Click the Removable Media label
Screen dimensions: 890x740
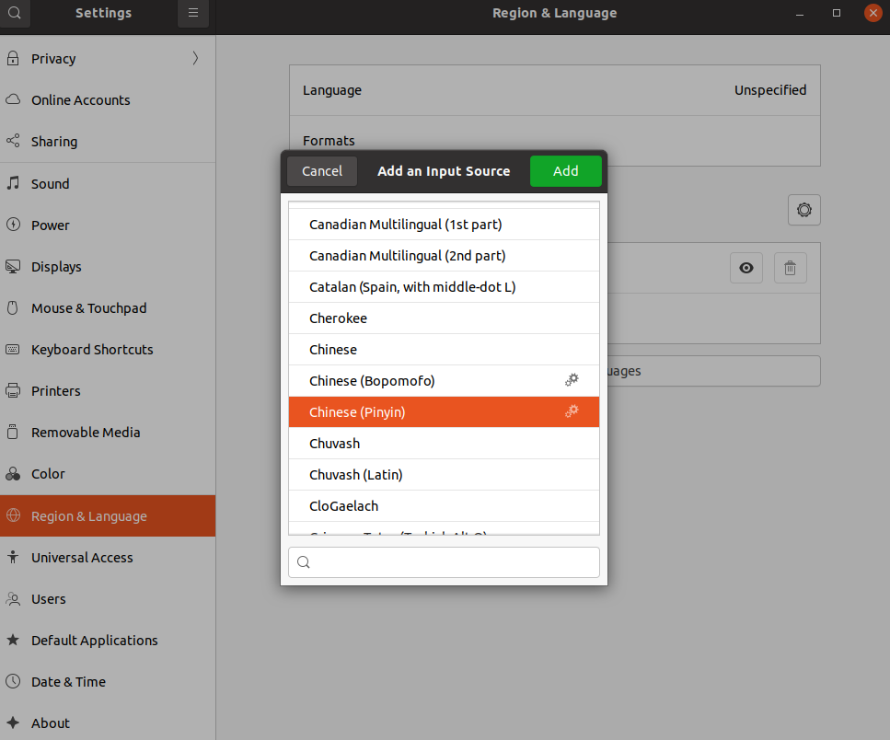86,433
